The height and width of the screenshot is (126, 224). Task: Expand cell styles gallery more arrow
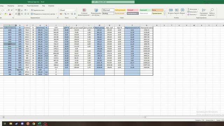(x=164, y=14)
